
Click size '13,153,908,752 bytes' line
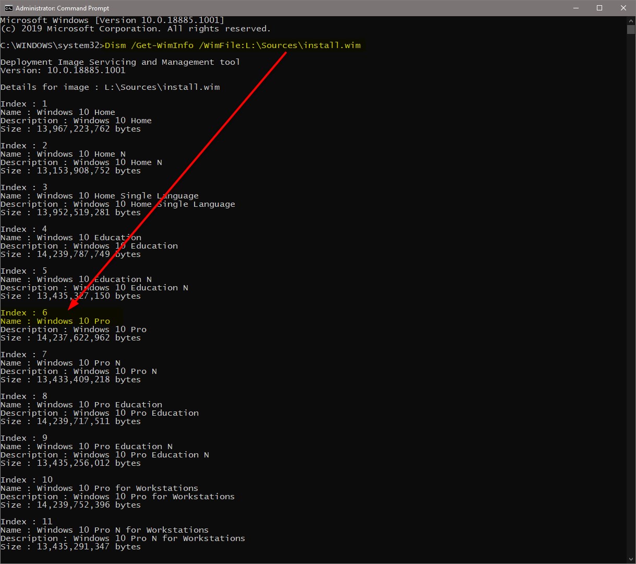click(70, 171)
